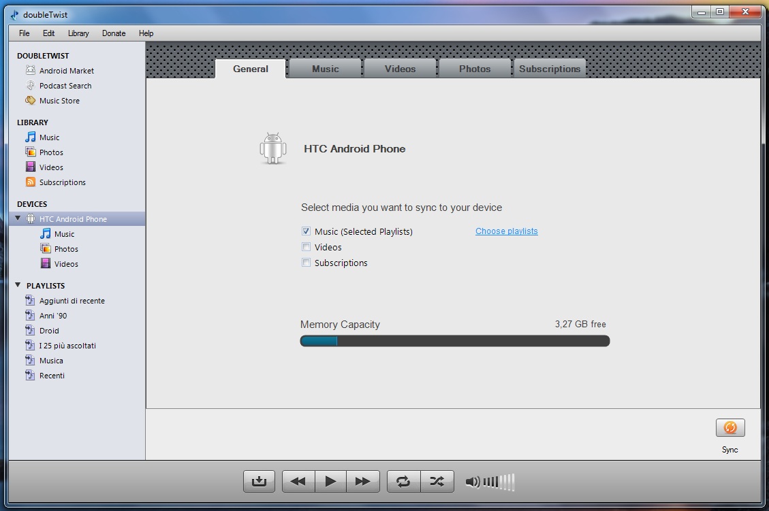Switch to the General tab
The height and width of the screenshot is (511, 769).
[251, 69]
